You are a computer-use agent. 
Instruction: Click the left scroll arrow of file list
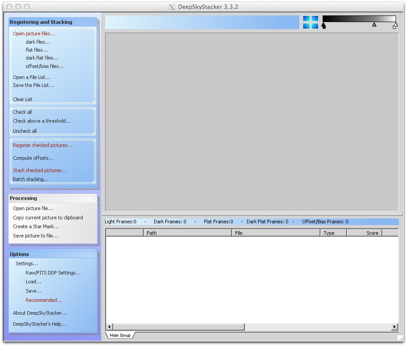pyautogui.click(x=109, y=327)
